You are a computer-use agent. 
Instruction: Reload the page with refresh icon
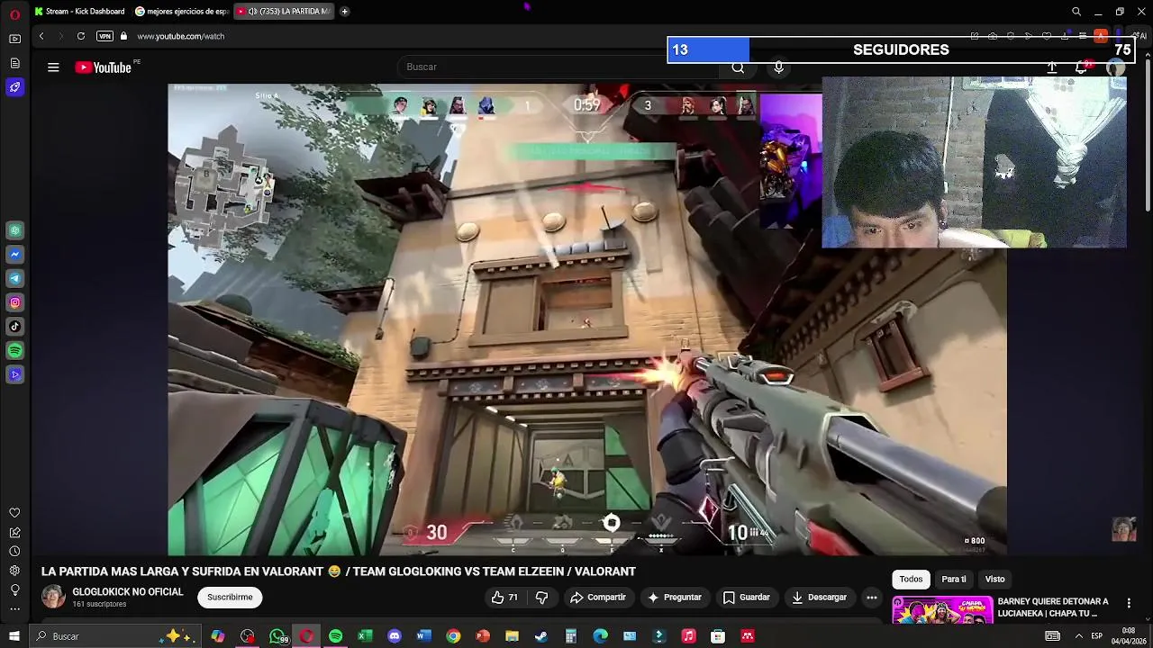81,36
